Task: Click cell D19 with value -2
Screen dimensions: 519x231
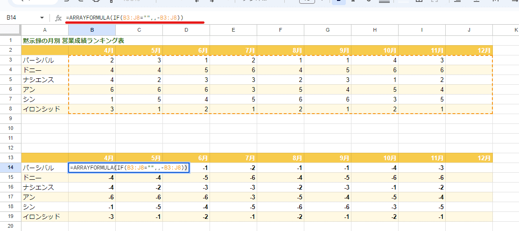Action: click(186, 217)
